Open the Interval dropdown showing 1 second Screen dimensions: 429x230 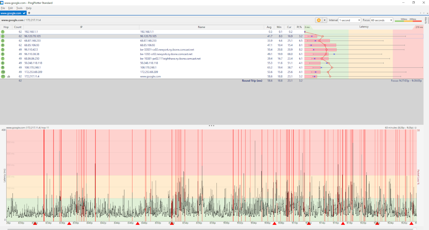point(349,20)
